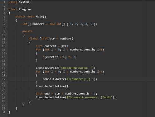Image resolution: width=155 pixels, height=117 pixels.
Task: Click the Main method name
Action: (x=39, y=16)
